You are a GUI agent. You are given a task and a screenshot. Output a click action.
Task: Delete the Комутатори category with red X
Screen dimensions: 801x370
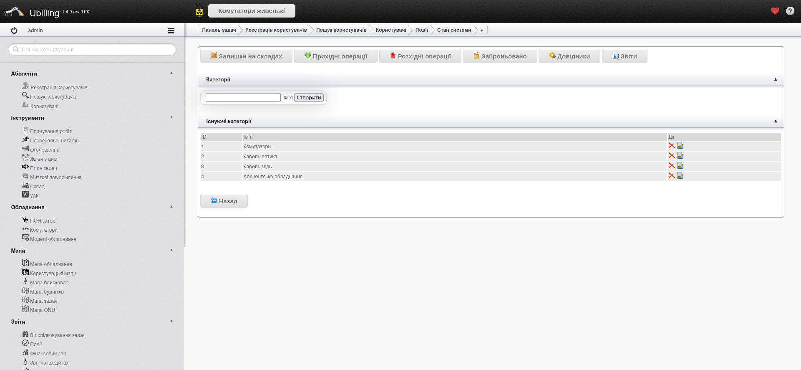(x=671, y=146)
